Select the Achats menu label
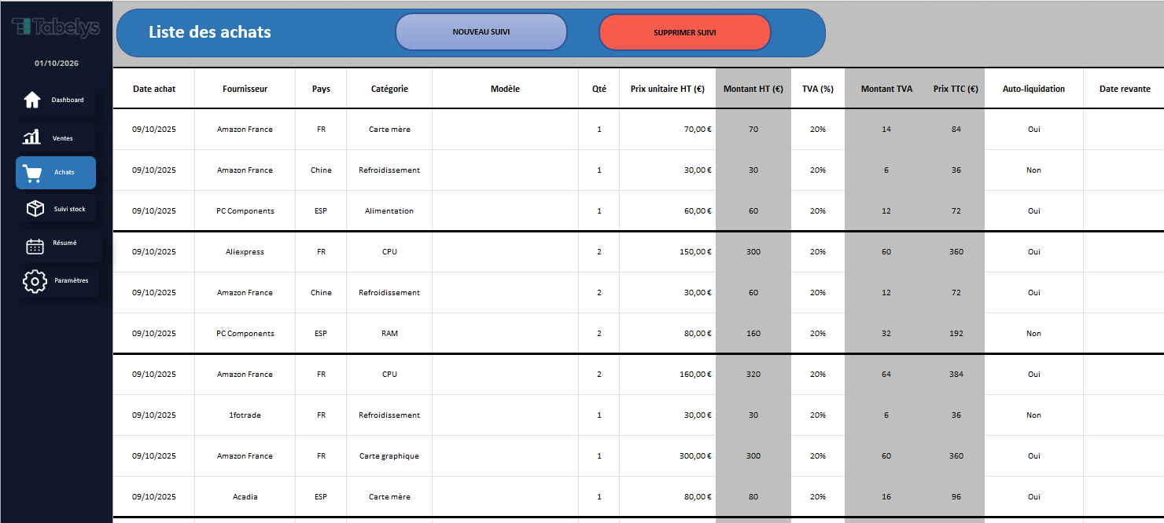This screenshot has height=523, width=1164. click(64, 172)
